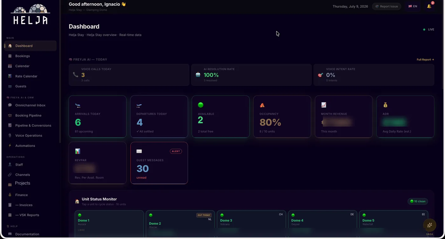Click the Channels link icon
This screenshot has width=445, height=239.
click(x=10, y=175)
